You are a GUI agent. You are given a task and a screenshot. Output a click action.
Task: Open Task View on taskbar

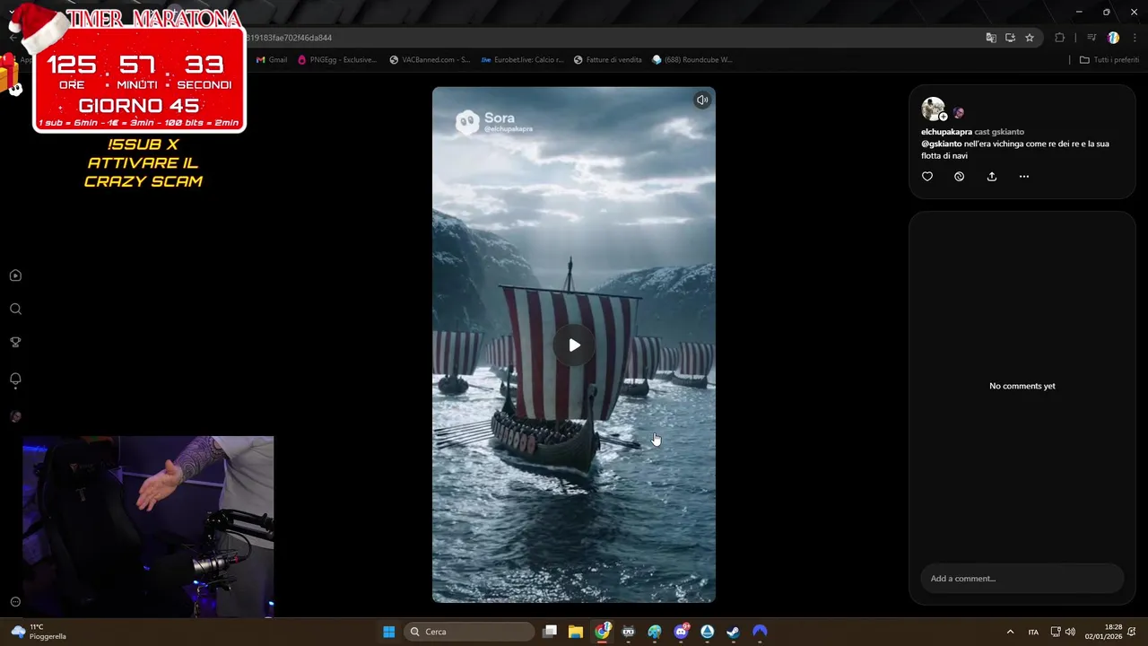[550, 632]
